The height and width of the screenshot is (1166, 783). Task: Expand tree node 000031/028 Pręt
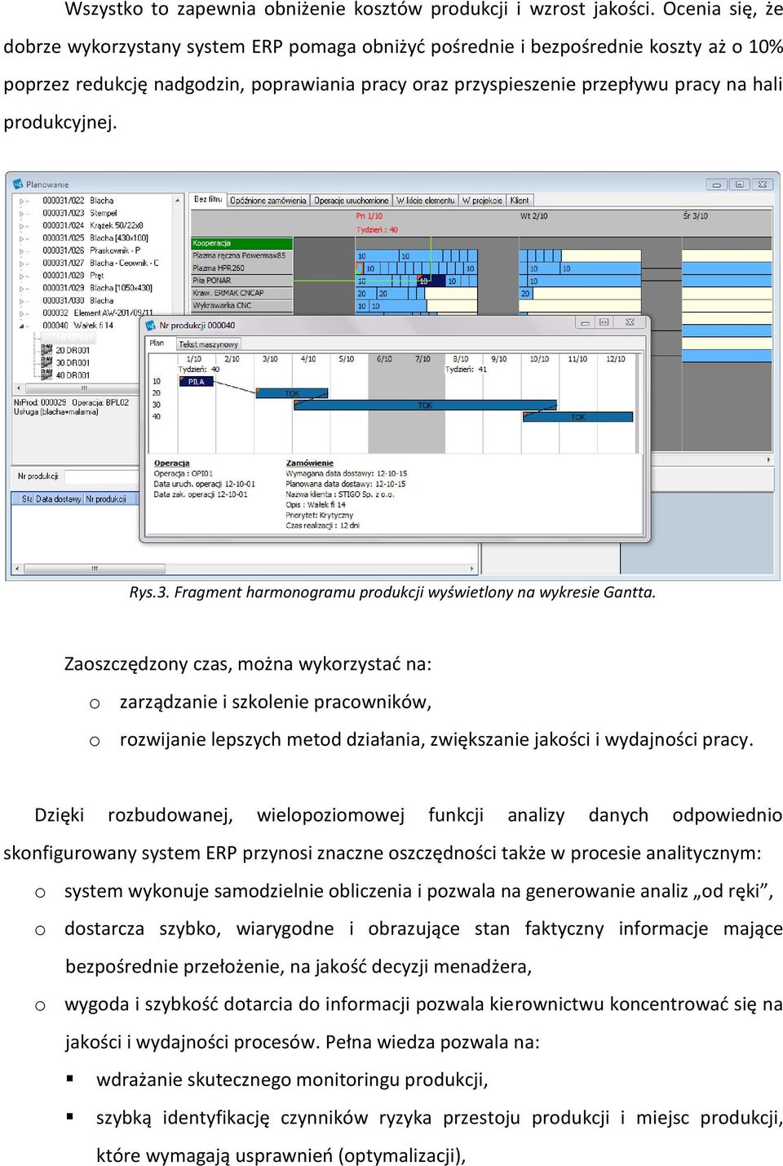pos(22,276)
